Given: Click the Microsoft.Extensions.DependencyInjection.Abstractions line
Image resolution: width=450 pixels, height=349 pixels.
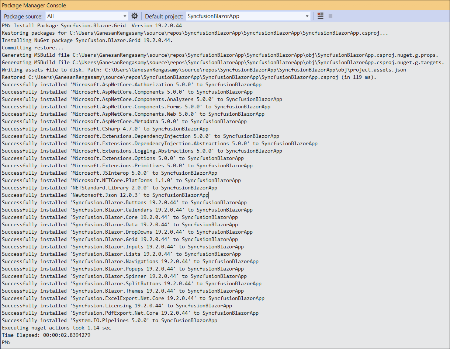Looking at the screenshot, I should (x=160, y=143).
